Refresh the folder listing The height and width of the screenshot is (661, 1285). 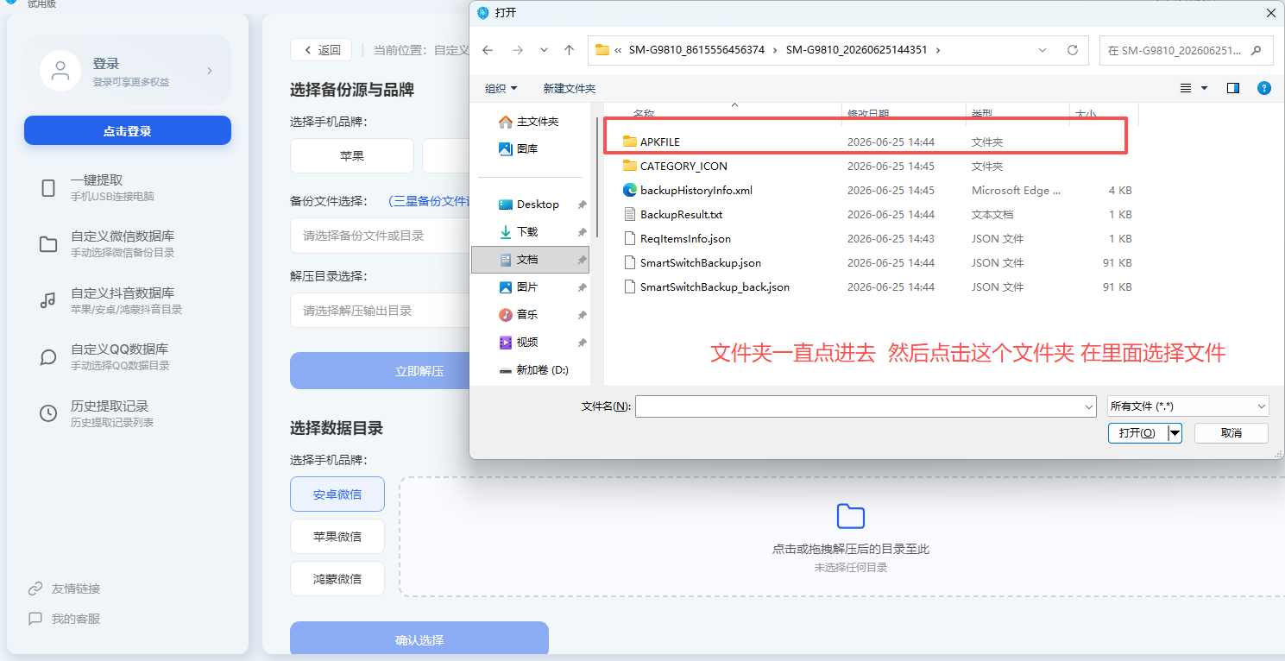click(1073, 50)
